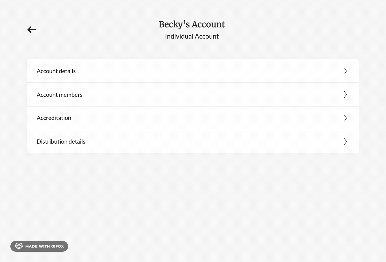
Task: Click the Gifox fox logo icon
Action: coord(19,246)
